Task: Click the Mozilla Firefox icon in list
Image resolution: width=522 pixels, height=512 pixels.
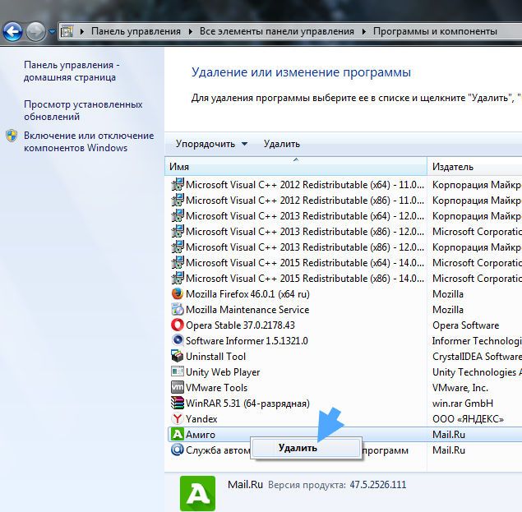Action: point(177,294)
